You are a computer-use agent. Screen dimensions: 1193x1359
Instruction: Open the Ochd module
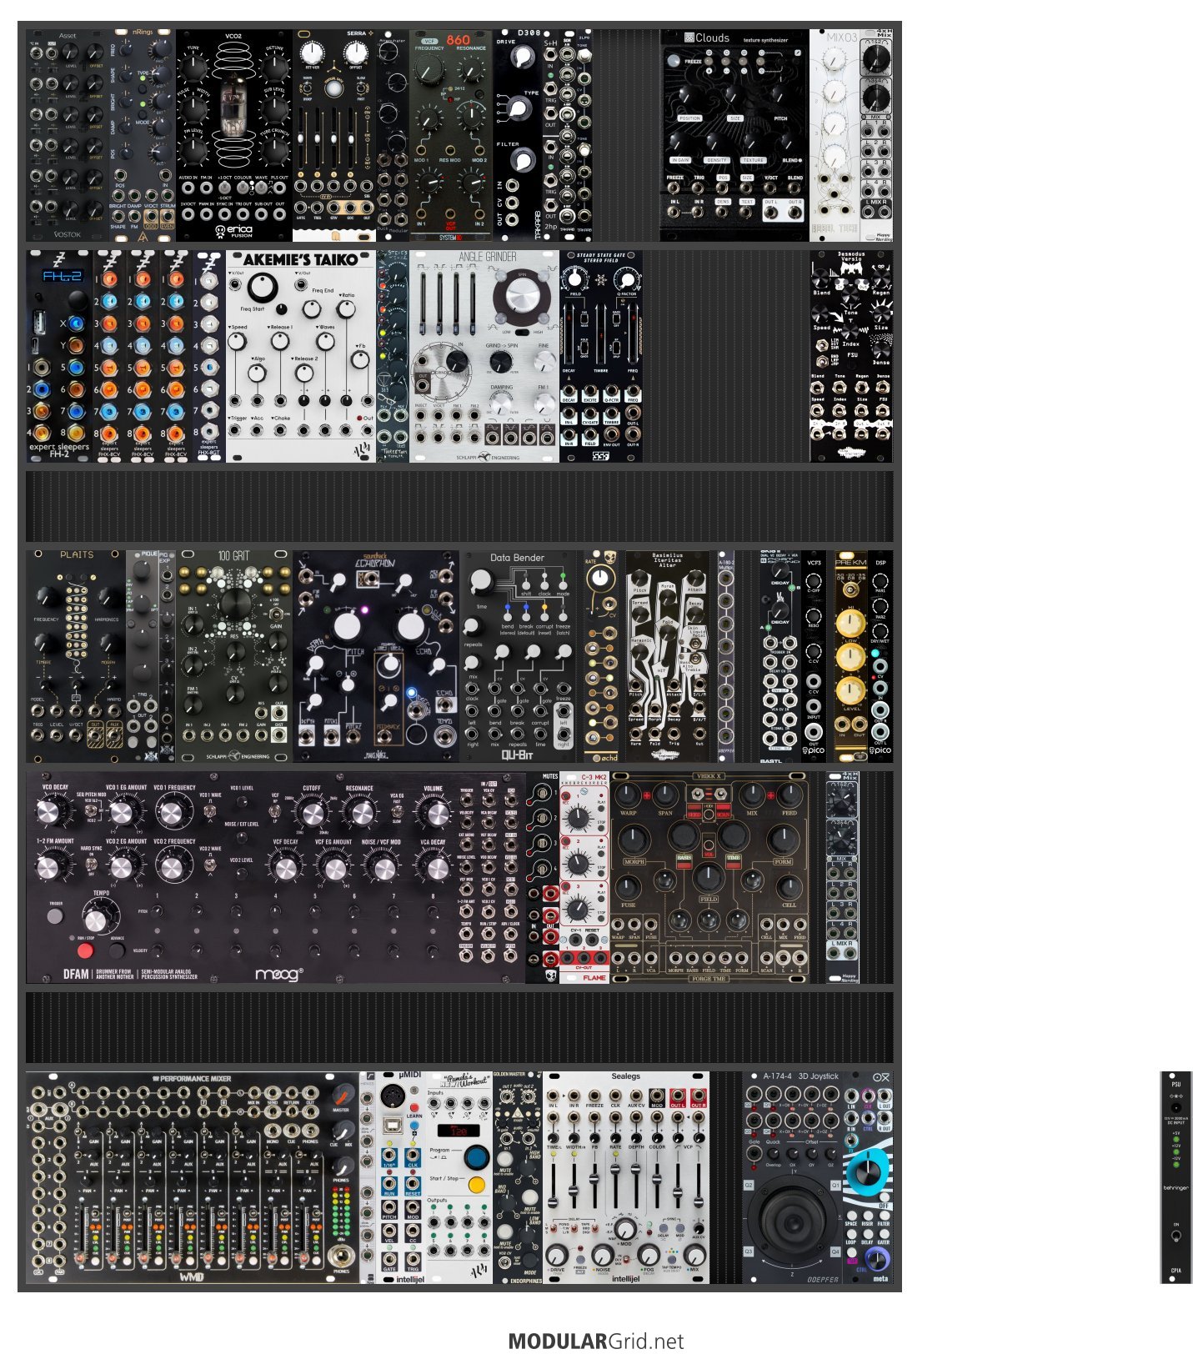601,656
